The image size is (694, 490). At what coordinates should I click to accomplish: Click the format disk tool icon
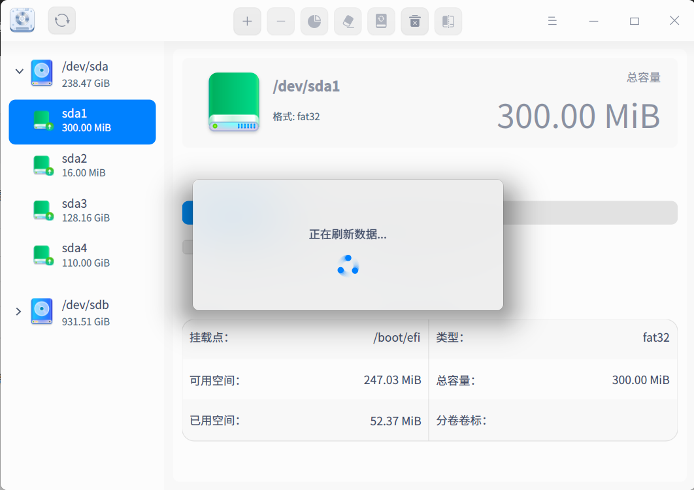point(381,21)
